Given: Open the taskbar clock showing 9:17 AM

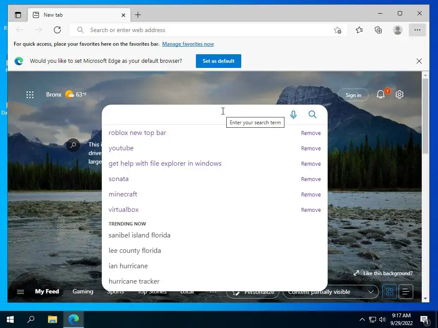Looking at the screenshot, I should [x=401, y=319].
